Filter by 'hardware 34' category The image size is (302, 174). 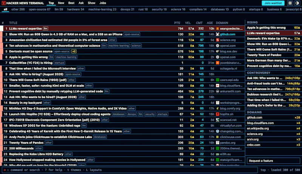click(75, 9)
